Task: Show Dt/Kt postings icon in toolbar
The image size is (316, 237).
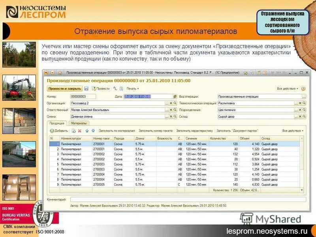Action: coord(115,88)
